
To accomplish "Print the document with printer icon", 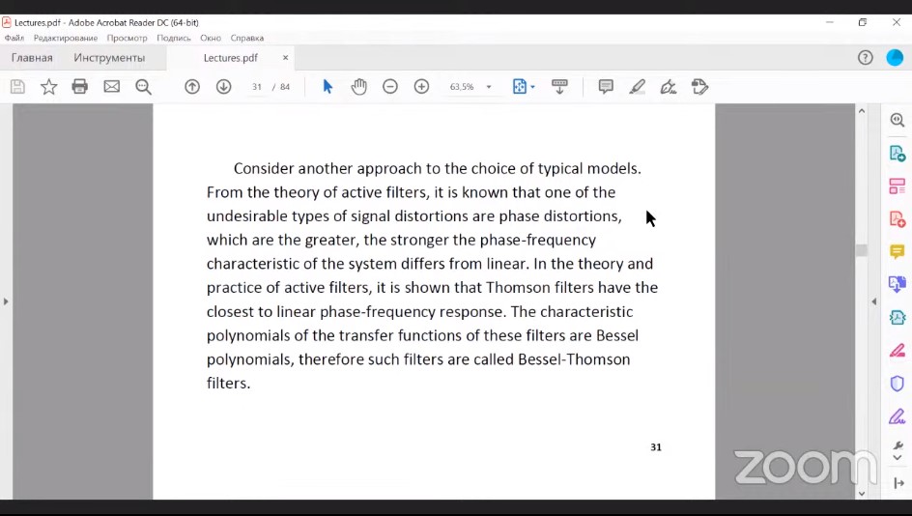I will click(x=79, y=87).
